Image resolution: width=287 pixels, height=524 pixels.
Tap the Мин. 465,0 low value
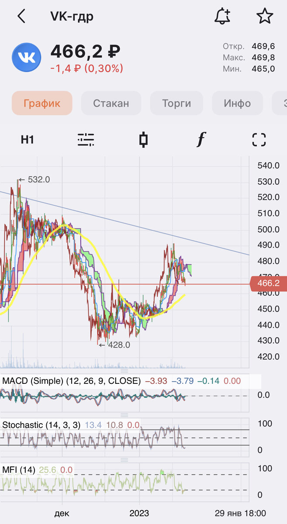pos(249,68)
